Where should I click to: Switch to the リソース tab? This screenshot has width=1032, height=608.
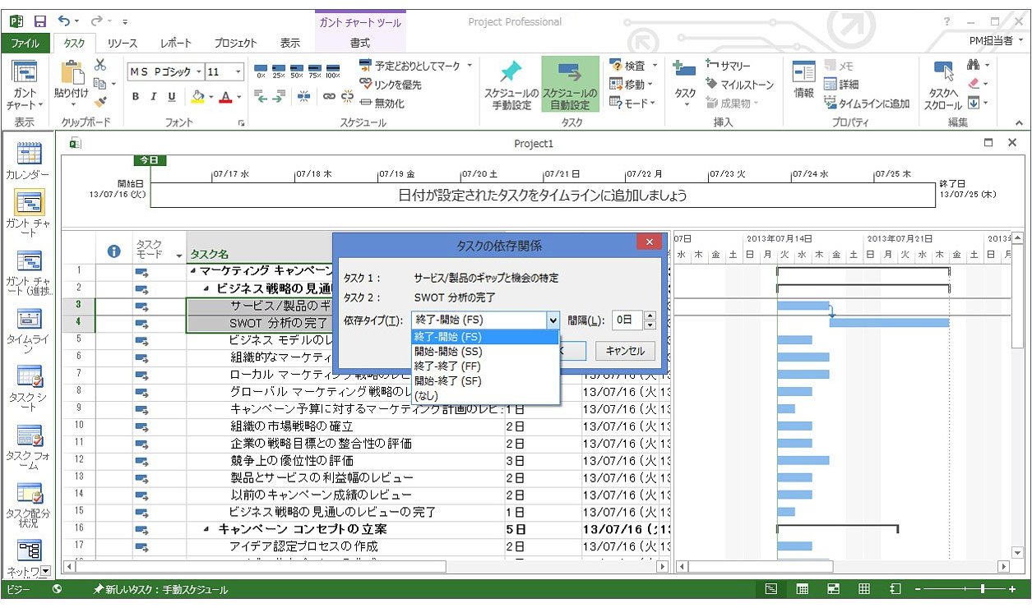coord(123,43)
